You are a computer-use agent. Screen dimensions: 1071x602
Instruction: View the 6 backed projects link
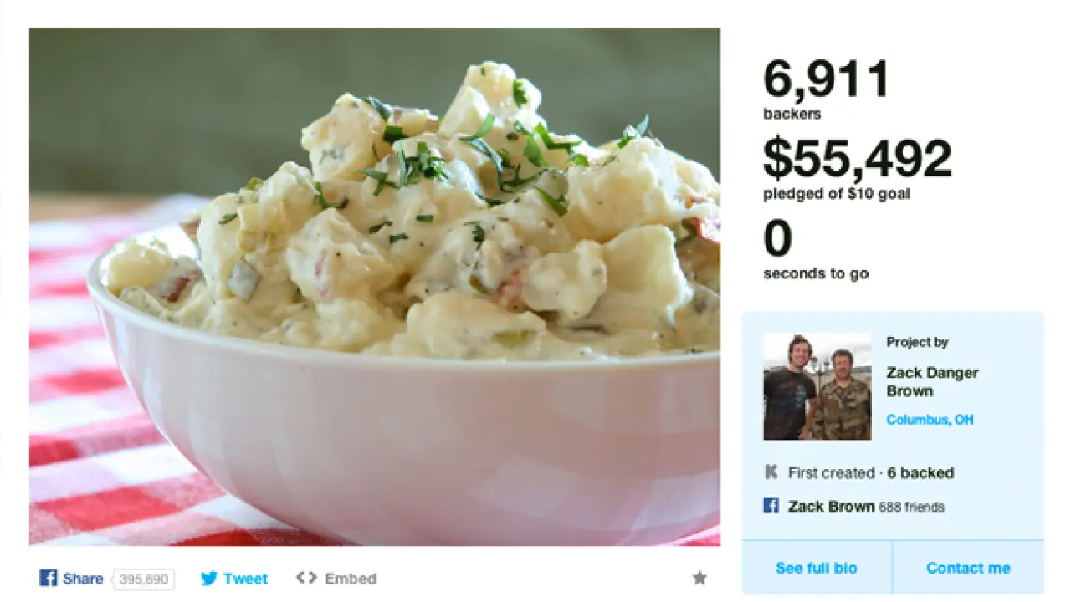point(920,473)
